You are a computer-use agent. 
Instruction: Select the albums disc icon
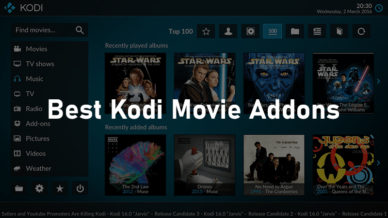[250, 31]
